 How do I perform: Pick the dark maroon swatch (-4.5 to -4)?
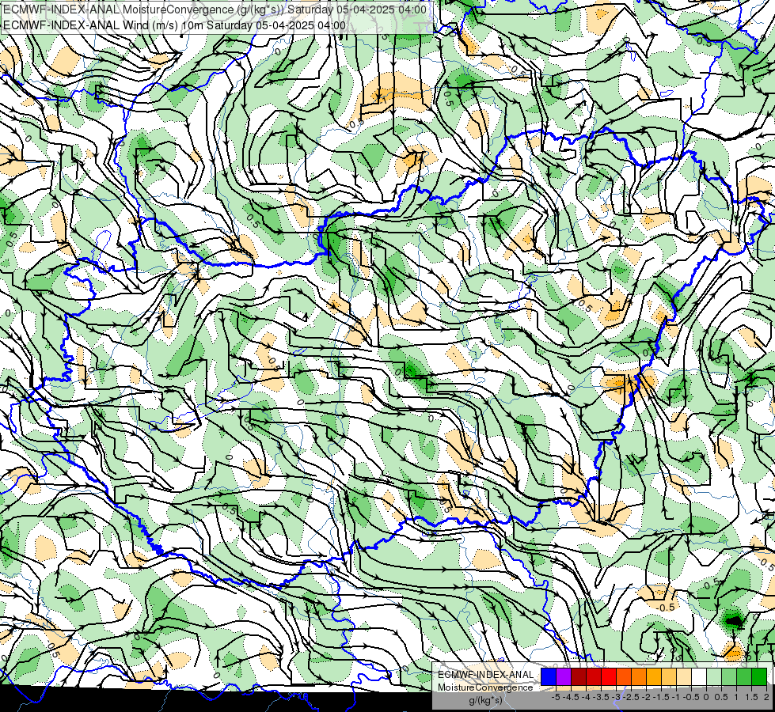click(579, 676)
